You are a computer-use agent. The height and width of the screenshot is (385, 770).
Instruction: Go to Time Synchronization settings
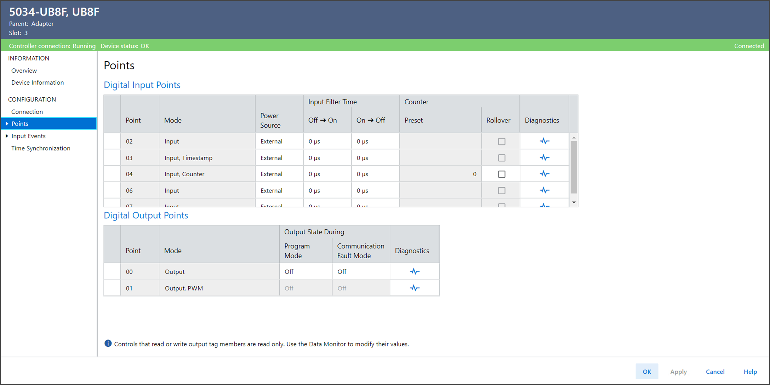coord(41,148)
